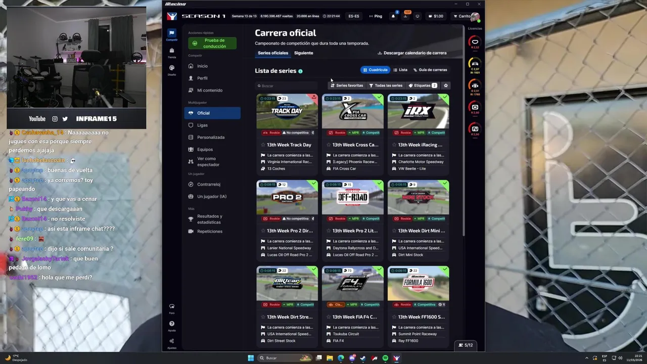The image size is (647, 364).
Task: Select Oficial under Multijugador
Action: 212,113
